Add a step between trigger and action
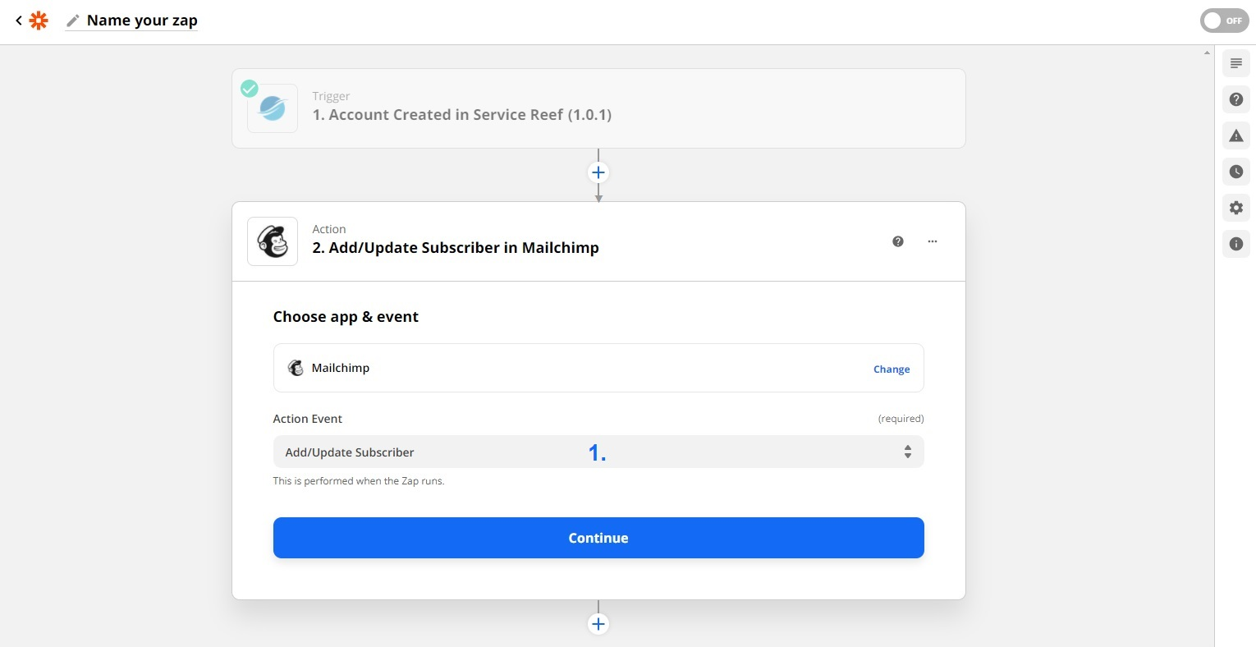The image size is (1256, 647). tap(598, 172)
